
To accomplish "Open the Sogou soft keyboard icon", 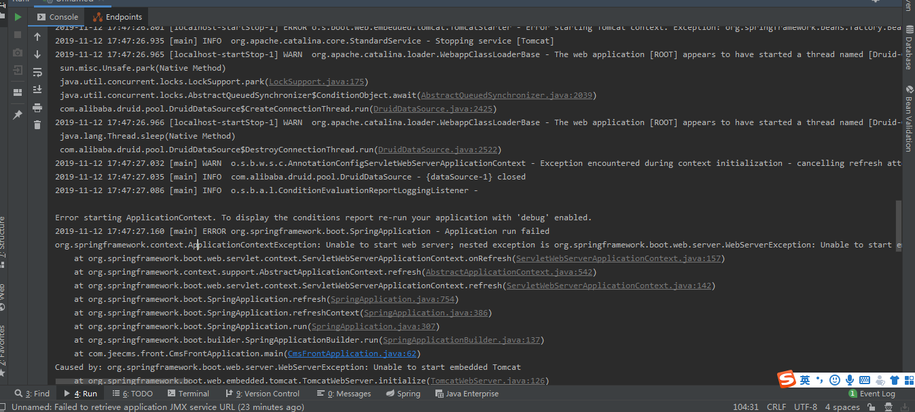I will point(864,379).
